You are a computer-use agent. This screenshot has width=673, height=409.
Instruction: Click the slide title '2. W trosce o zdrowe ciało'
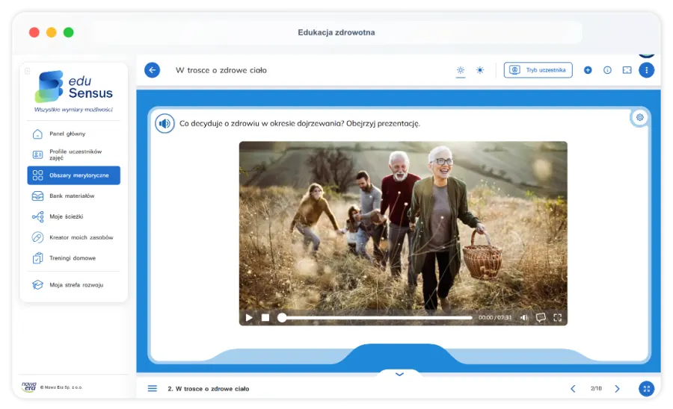pos(208,389)
